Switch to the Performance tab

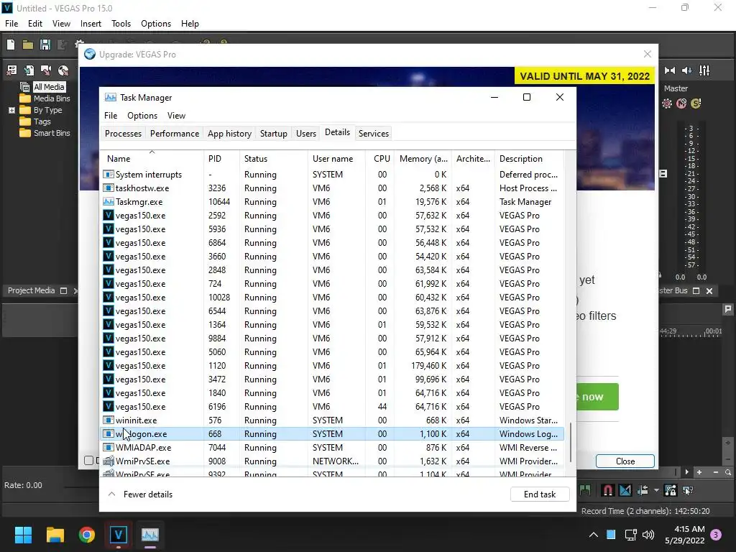click(175, 133)
